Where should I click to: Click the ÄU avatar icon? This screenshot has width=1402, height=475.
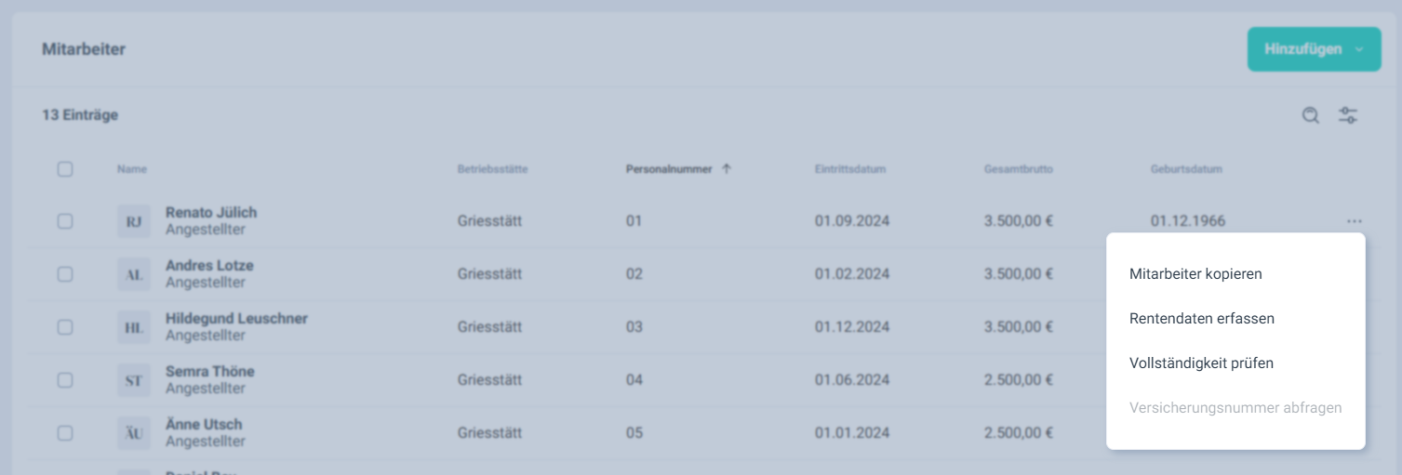[x=133, y=433]
